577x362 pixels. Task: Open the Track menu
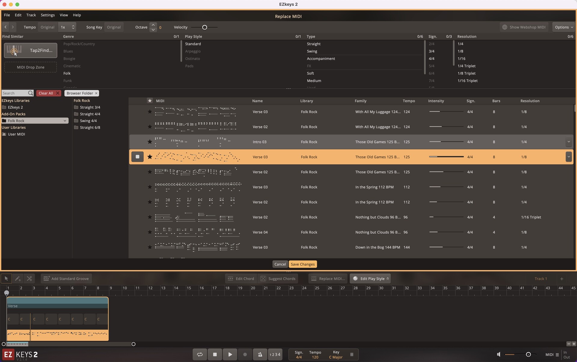click(31, 15)
